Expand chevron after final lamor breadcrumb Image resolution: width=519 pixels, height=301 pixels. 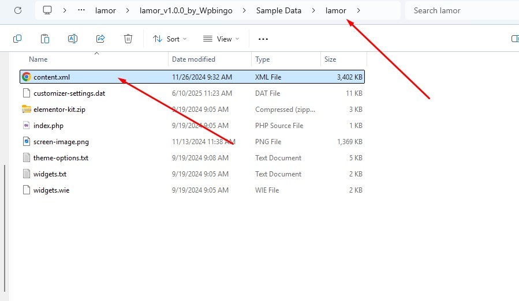[x=358, y=10]
